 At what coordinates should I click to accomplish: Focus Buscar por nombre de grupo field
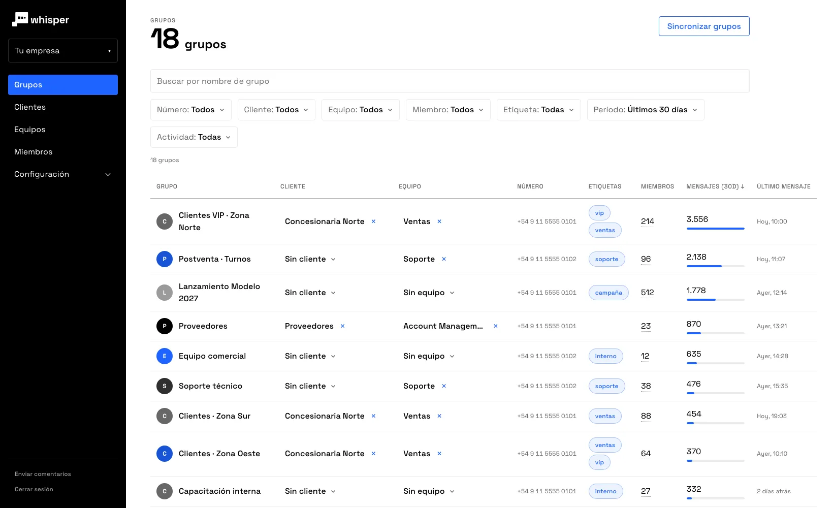(x=450, y=81)
